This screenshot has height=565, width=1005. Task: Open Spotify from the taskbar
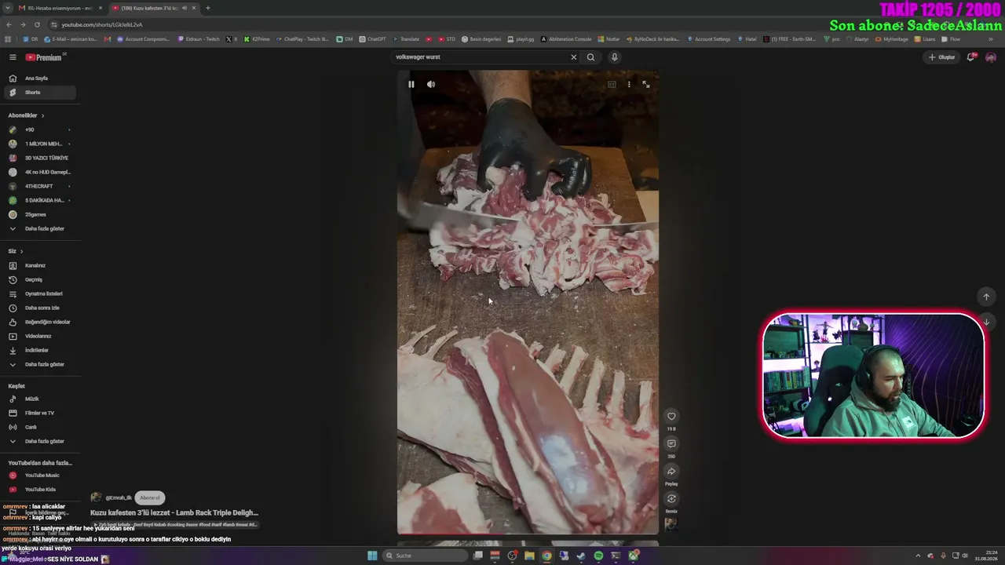coord(598,556)
